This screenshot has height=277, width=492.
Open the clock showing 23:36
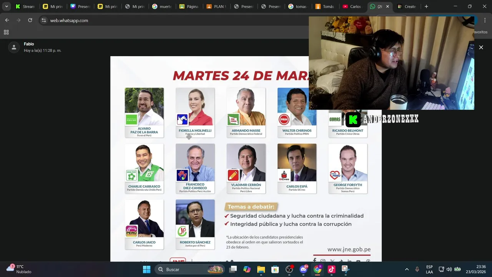475,269
